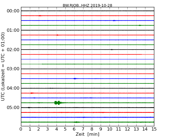Image resolution: width=175 pixels, height=140 pixels.
Task: Click x-axis tick label 12
Action: click(127, 129)
